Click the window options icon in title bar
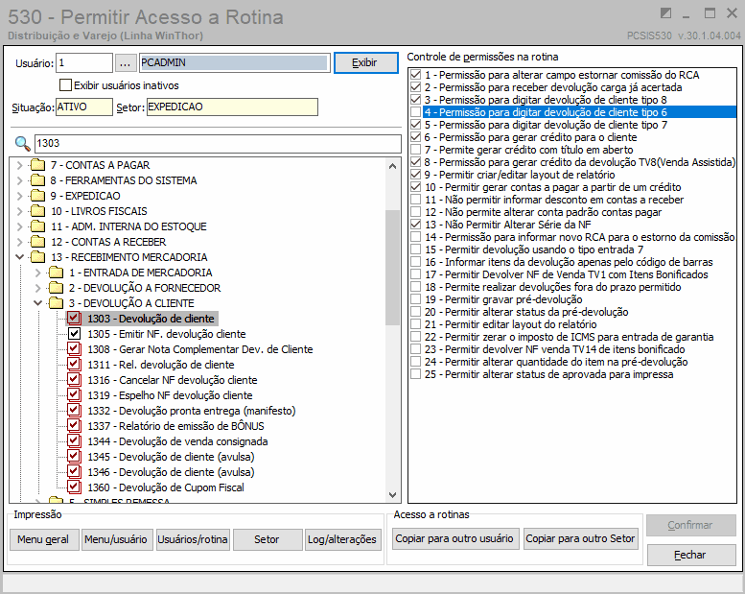This screenshot has height=594, width=745. click(665, 13)
